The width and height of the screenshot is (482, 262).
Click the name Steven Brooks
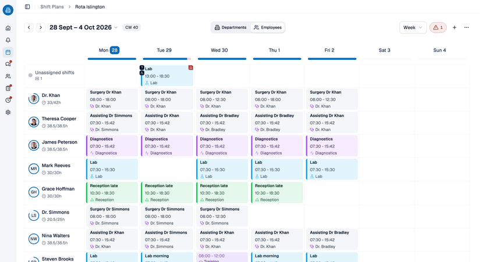coord(58,259)
